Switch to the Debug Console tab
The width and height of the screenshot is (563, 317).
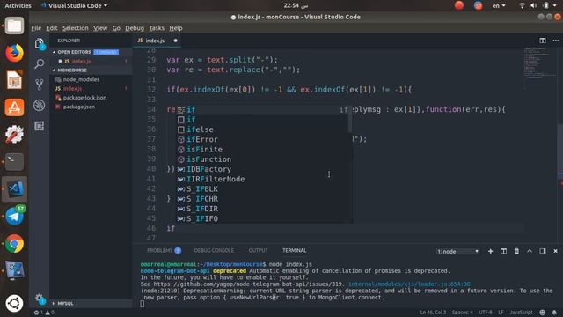pos(214,250)
